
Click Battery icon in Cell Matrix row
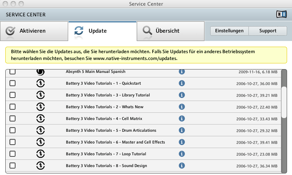click(41, 118)
